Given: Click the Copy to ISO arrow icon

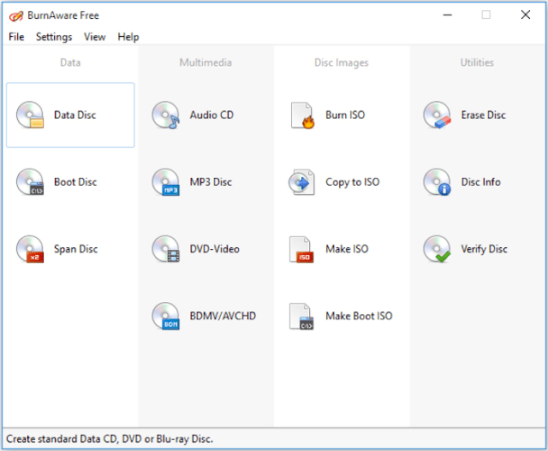Looking at the screenshot, I should click(301, 182).
